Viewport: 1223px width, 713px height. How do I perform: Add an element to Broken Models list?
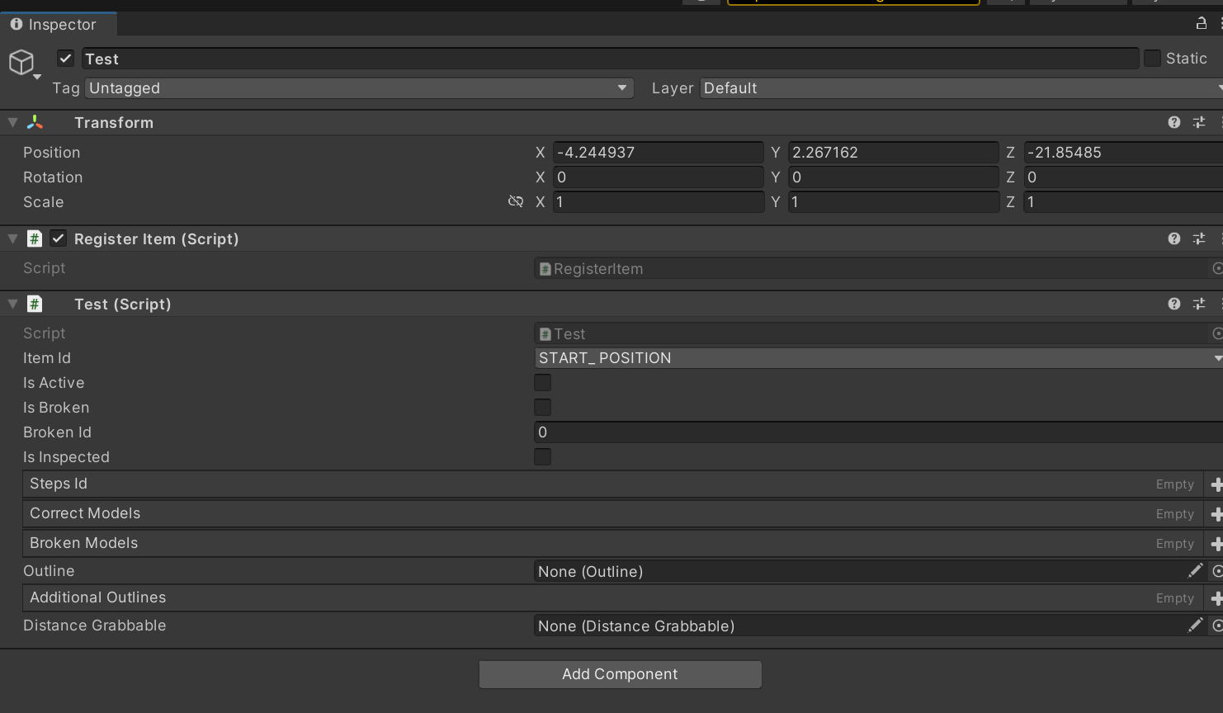(x=1215, y=544)
